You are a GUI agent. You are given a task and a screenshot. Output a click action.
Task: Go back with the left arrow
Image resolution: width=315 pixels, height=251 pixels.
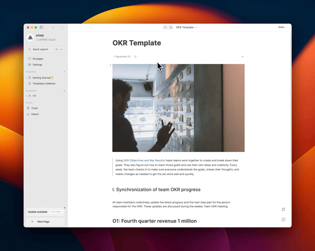(53, 27)
